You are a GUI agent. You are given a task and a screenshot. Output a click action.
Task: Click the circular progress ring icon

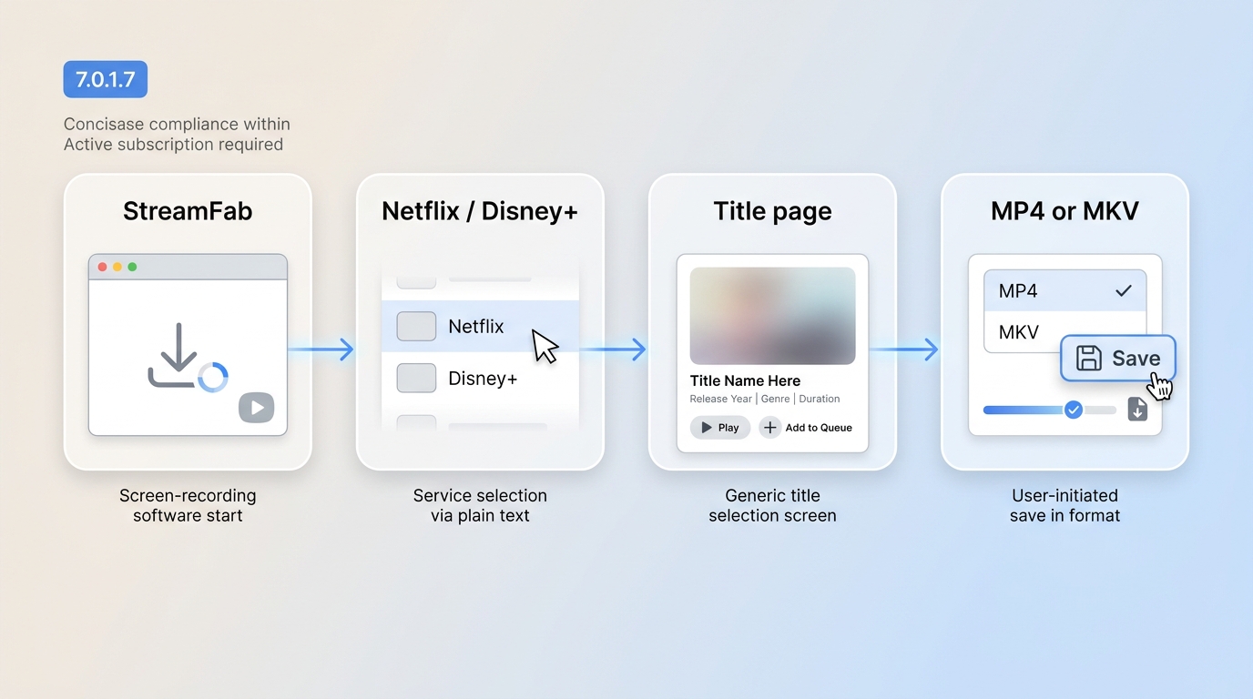pyautogui.click(x=213, y=377)
